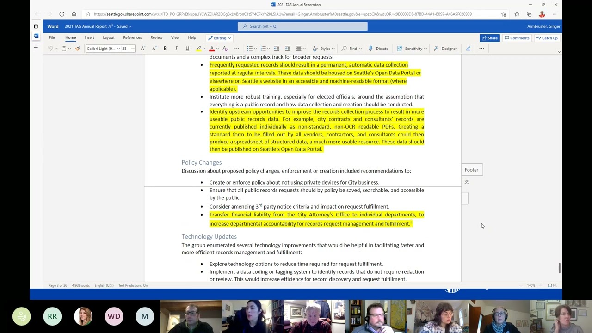Click the Paste clipboard icon
Viewport: 592px width, 333px height.
64,49
